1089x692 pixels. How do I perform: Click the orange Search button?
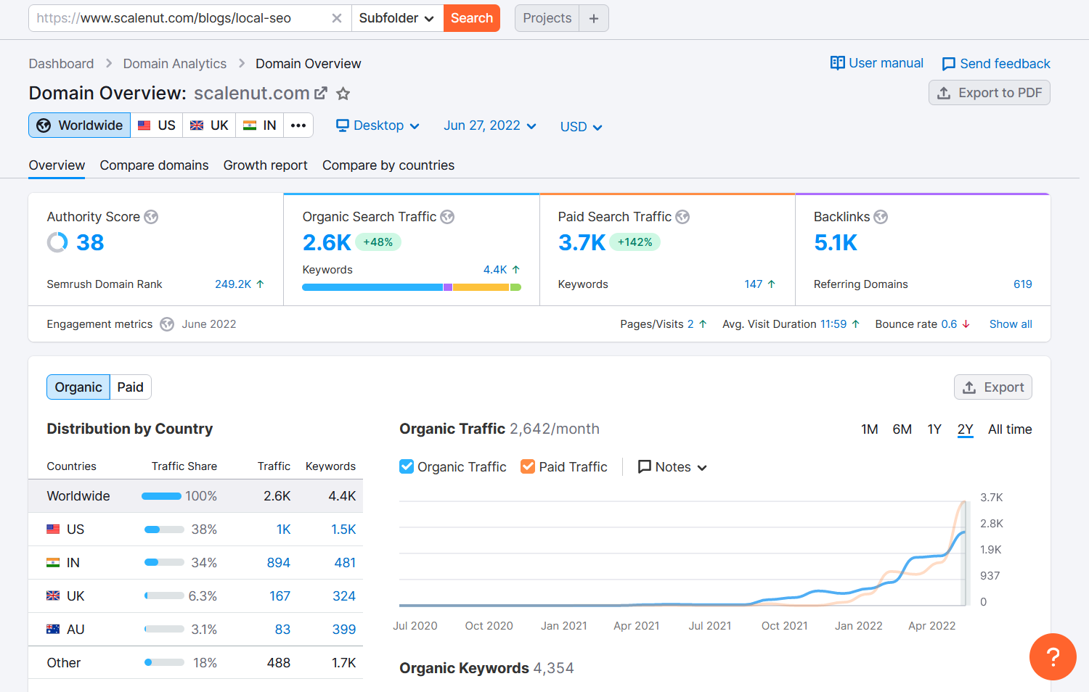tap(472, 18)
